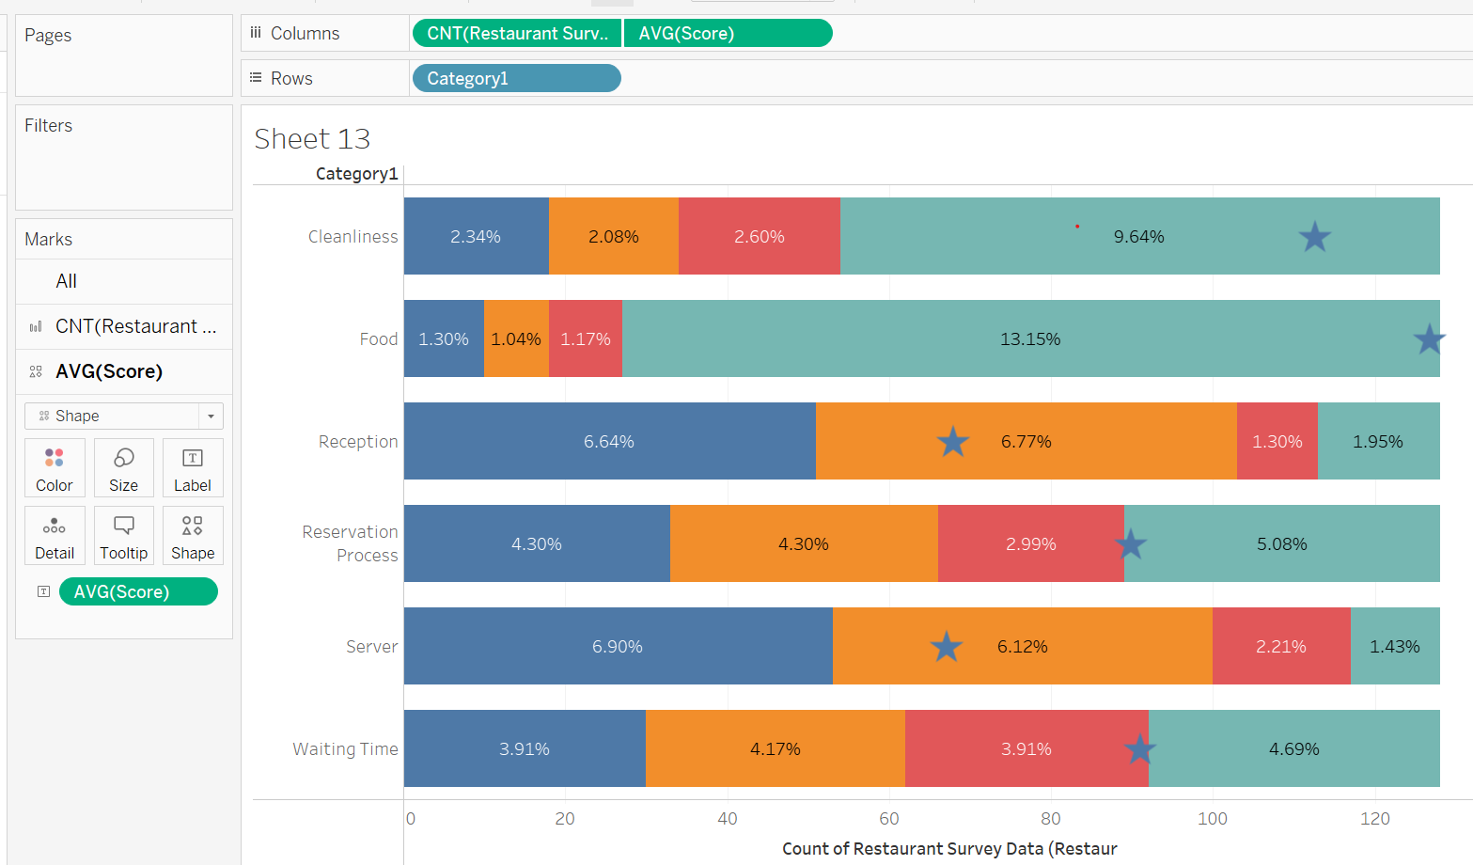
Task: Open the Color mark property
Action: [x=54, y=467]
